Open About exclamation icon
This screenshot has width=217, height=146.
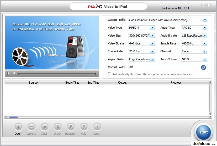(x=97, y=127)
